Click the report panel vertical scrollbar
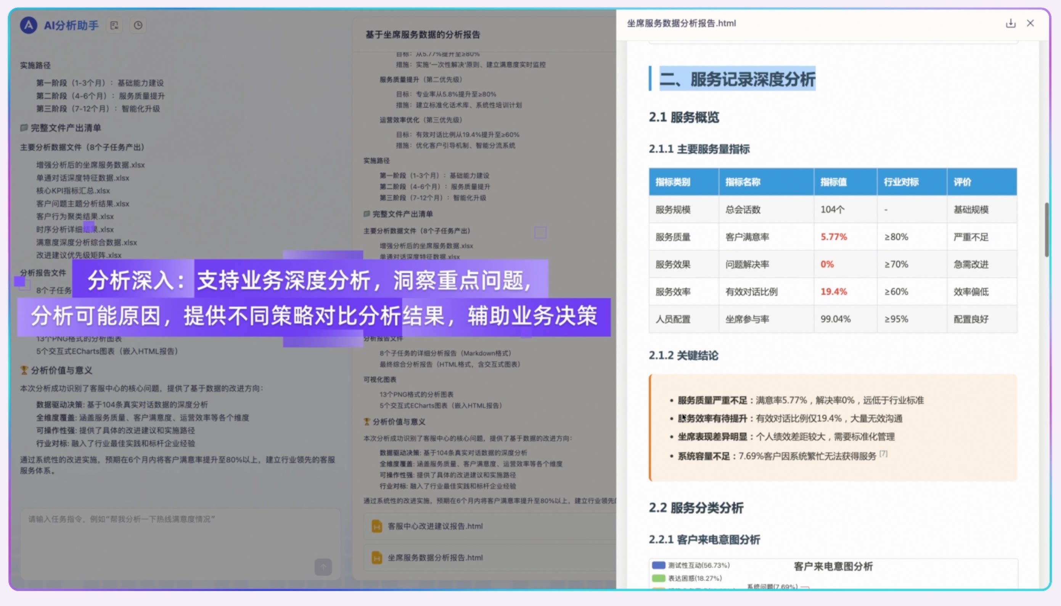This screenshot has height=606, width=1061. (x=1047, y=230)
